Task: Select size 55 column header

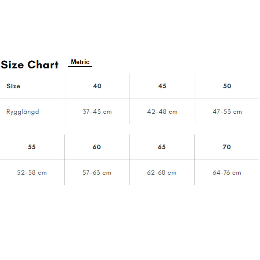Action: coord(32,147)
